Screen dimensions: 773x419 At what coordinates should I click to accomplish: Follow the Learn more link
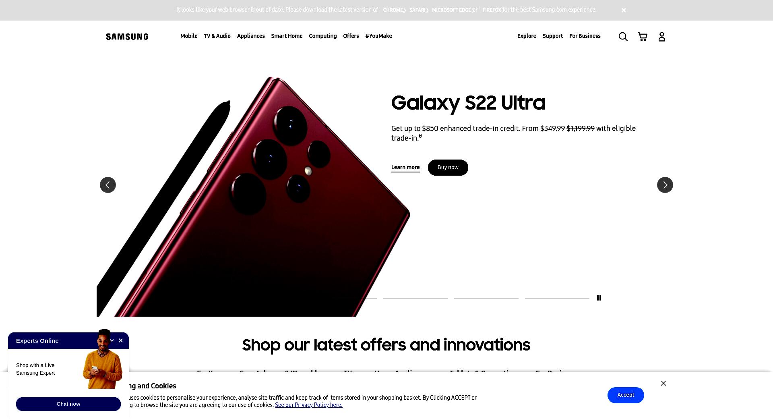tap(405, 168)
